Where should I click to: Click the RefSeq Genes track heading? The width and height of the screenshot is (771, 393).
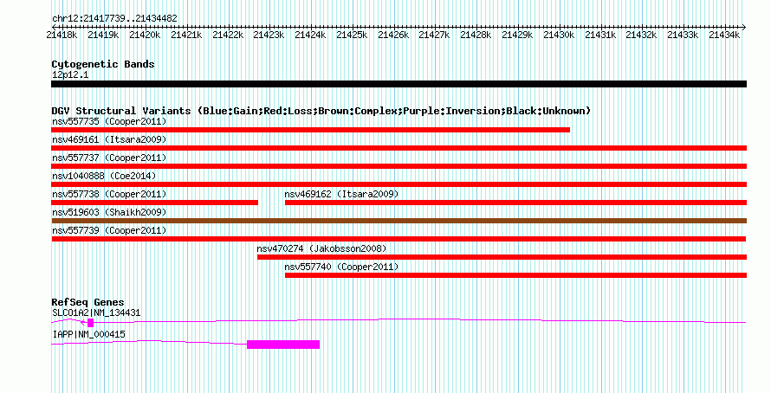[87, 303]
